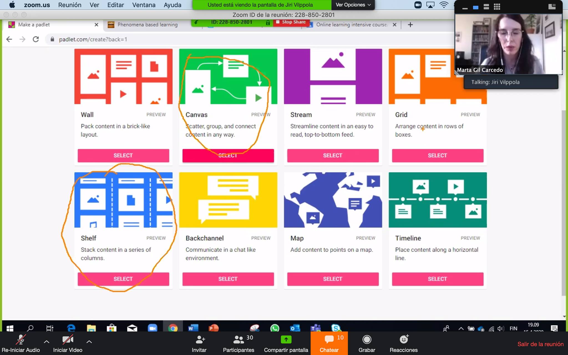Open the Ver Opciones dropdown
Image resolution: width=568 pixels, height=355 pixels.
coord(353,5)
